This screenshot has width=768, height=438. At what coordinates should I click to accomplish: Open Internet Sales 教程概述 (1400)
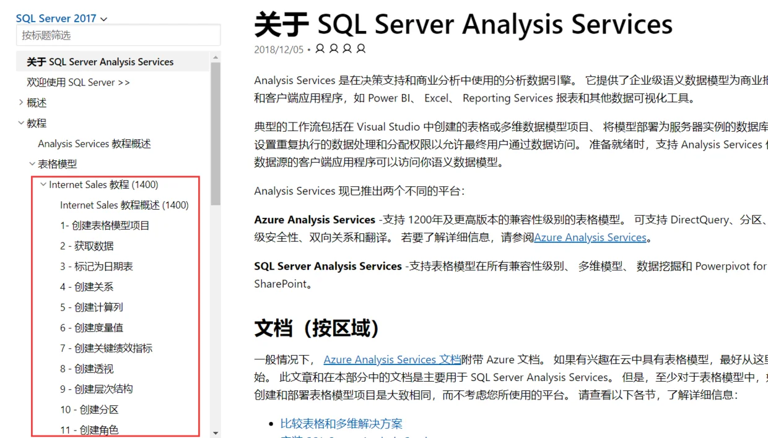click(x=124, y=205)
